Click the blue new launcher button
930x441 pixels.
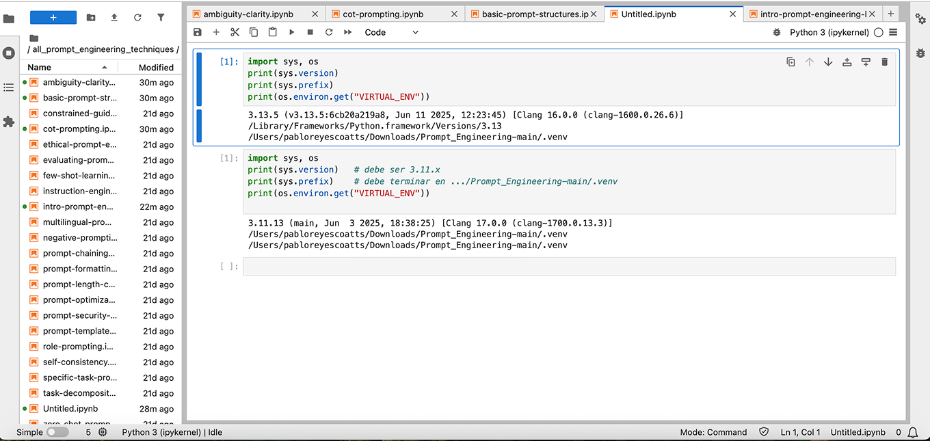pos(53,18)
